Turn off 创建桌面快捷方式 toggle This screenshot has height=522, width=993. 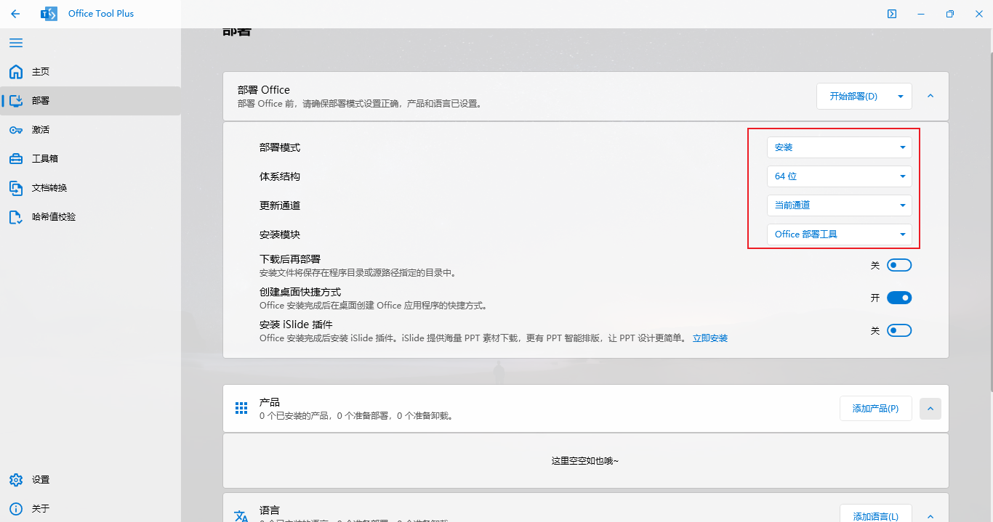pos(898,298)
